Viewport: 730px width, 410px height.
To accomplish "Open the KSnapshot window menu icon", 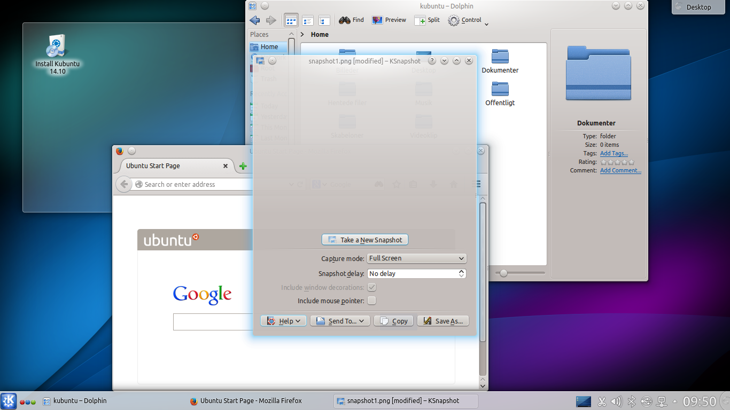I will 260,61.
